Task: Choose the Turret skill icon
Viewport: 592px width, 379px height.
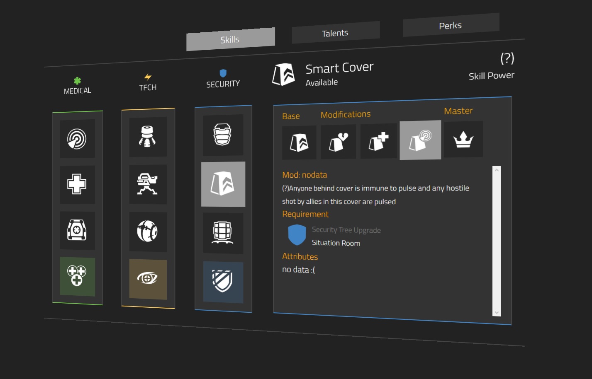Action: [x=148, y=184]
